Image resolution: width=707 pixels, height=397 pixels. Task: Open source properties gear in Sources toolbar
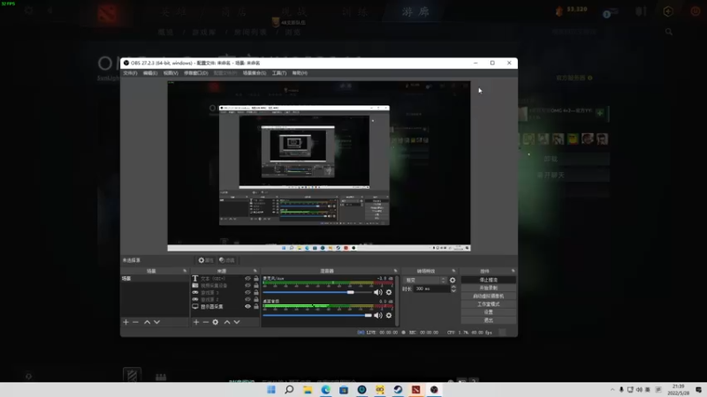216,322
